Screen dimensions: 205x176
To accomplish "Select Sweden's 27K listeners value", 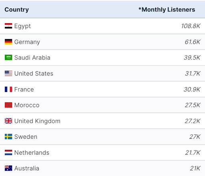I will pyautogui.click(x=195, y=137).
